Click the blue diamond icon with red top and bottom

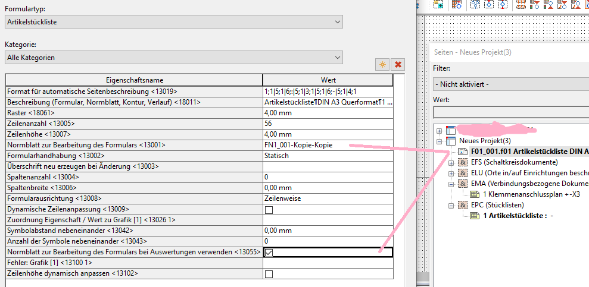503,4
